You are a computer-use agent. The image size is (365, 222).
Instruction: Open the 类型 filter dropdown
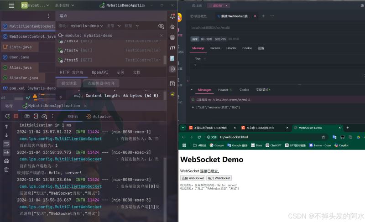(114, 26)
